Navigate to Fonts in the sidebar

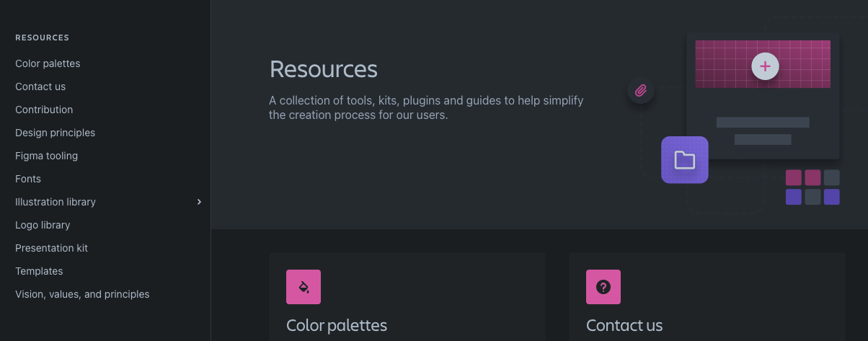[x=28, y=179]
